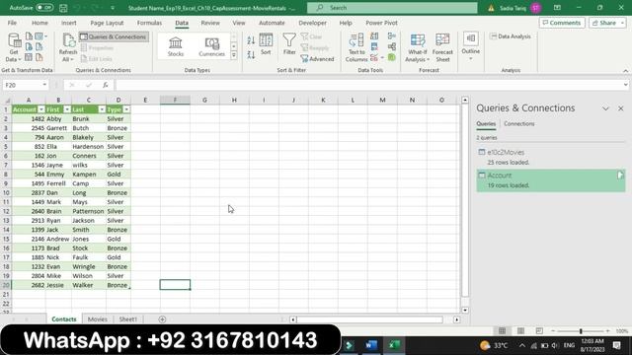Open Queries & Connections pane options chevron
Image resolution: width=632 pixels, height=355 pixels.
pyautogui.click(x=605, y=108)
